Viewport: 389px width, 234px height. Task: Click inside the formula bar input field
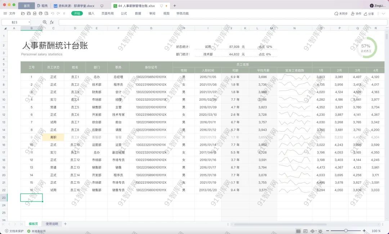pyautogui.click(x=216, y=22)
